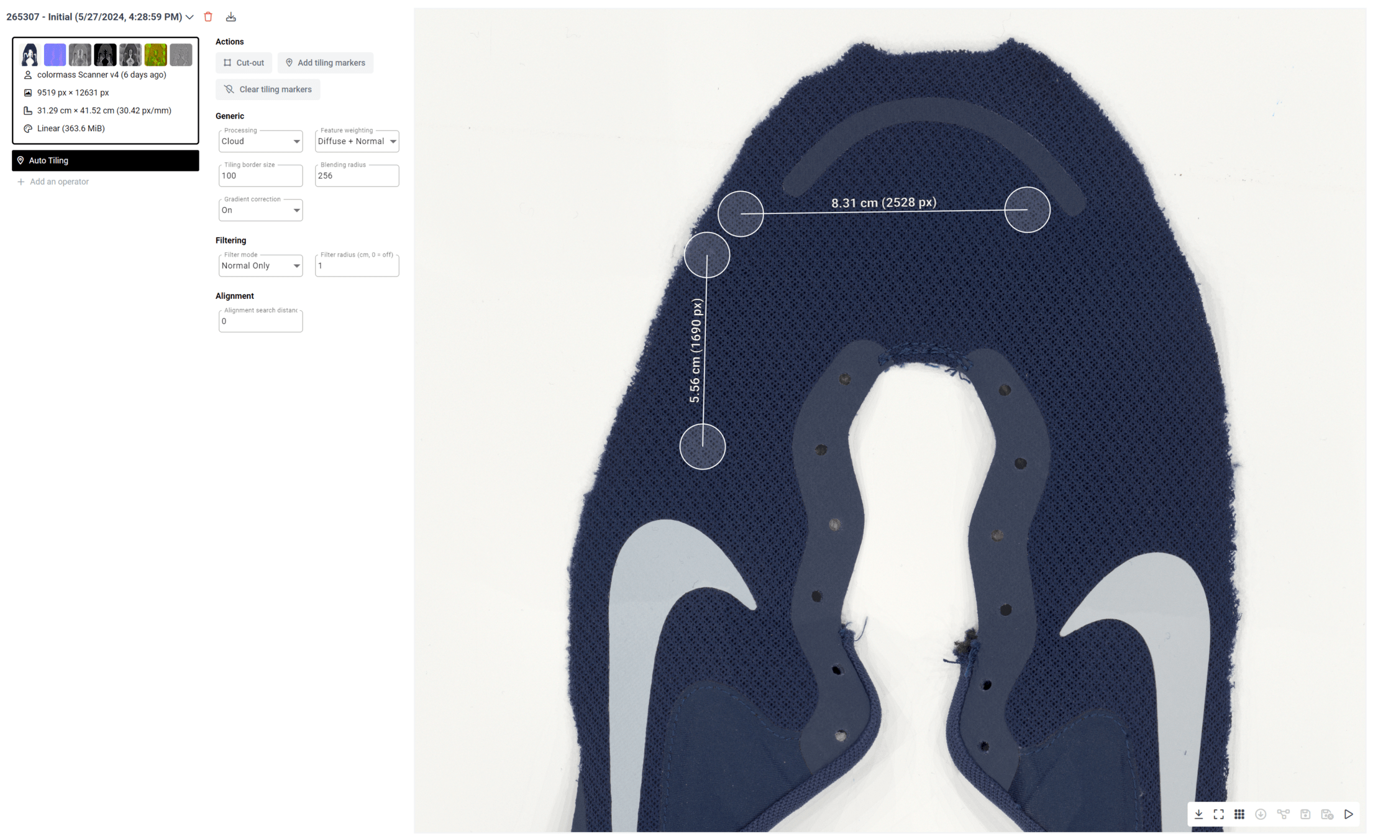The image size is (1373, 839).
Task: Click the download arrow in viewer toolbar
Action: click(1198, 814)
